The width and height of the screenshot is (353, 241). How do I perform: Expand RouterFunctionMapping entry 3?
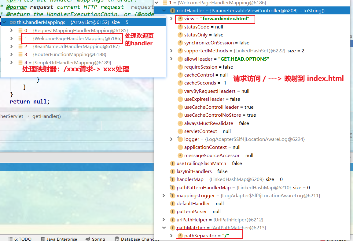[x=11, y=54]
